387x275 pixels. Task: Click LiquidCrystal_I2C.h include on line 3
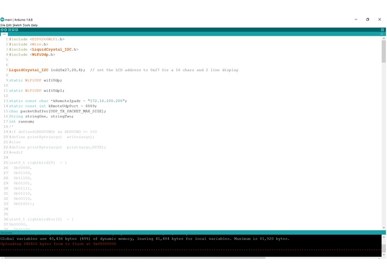(43, 50)
